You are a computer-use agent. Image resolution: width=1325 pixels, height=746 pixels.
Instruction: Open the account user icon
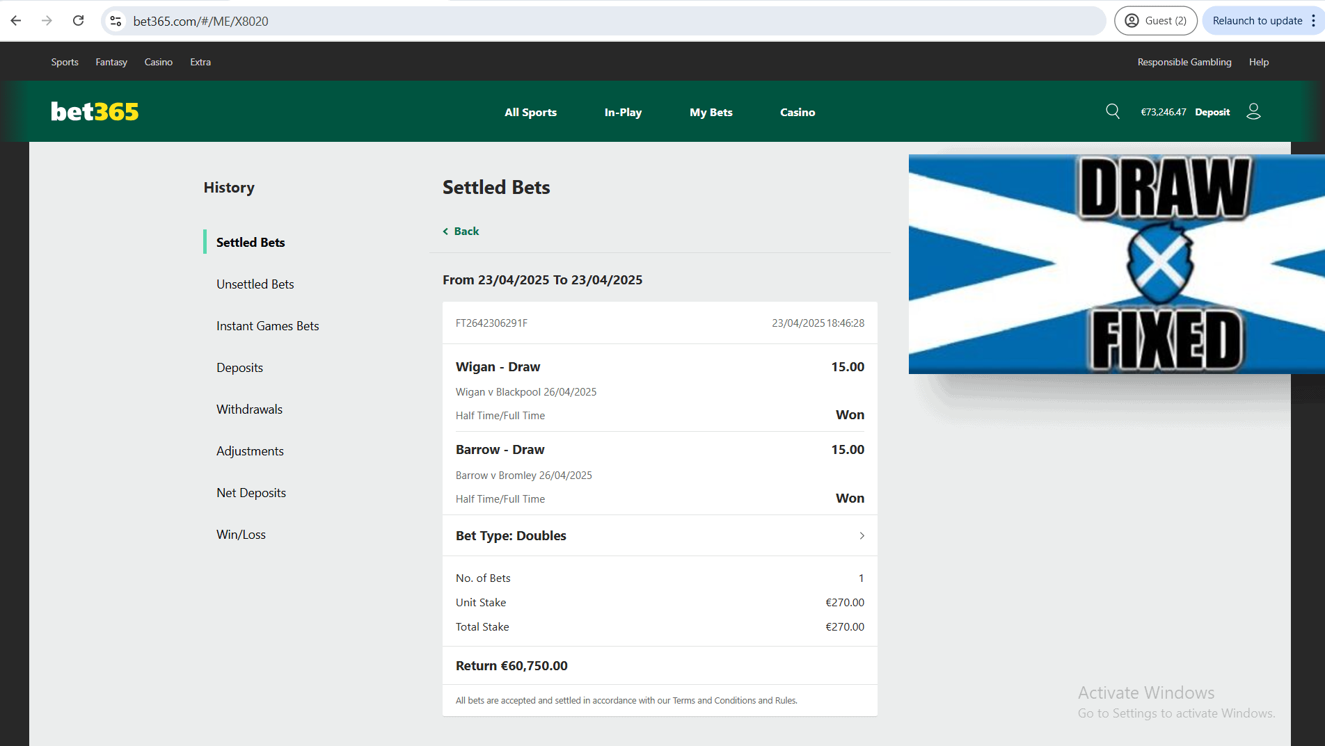coord(1253,111)
